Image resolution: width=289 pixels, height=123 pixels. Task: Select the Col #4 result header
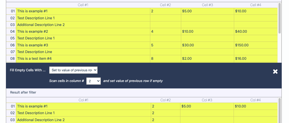tap(255, 100)
